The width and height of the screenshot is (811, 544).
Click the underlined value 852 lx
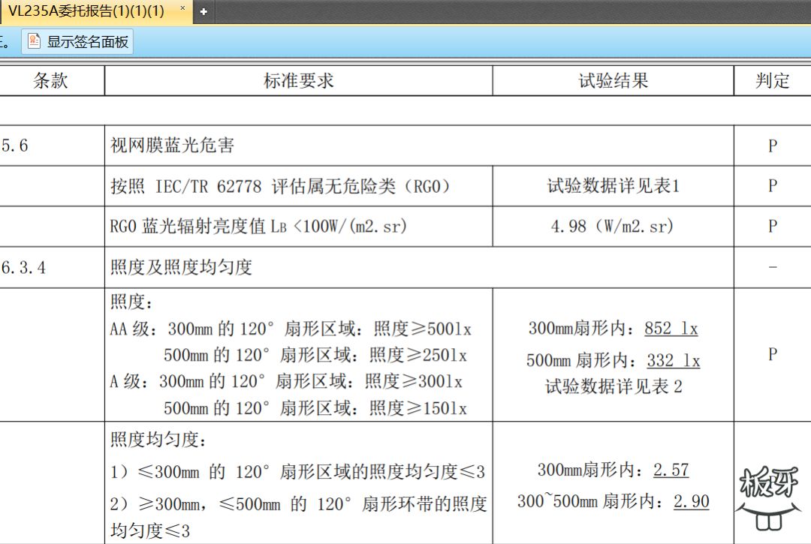671,329
